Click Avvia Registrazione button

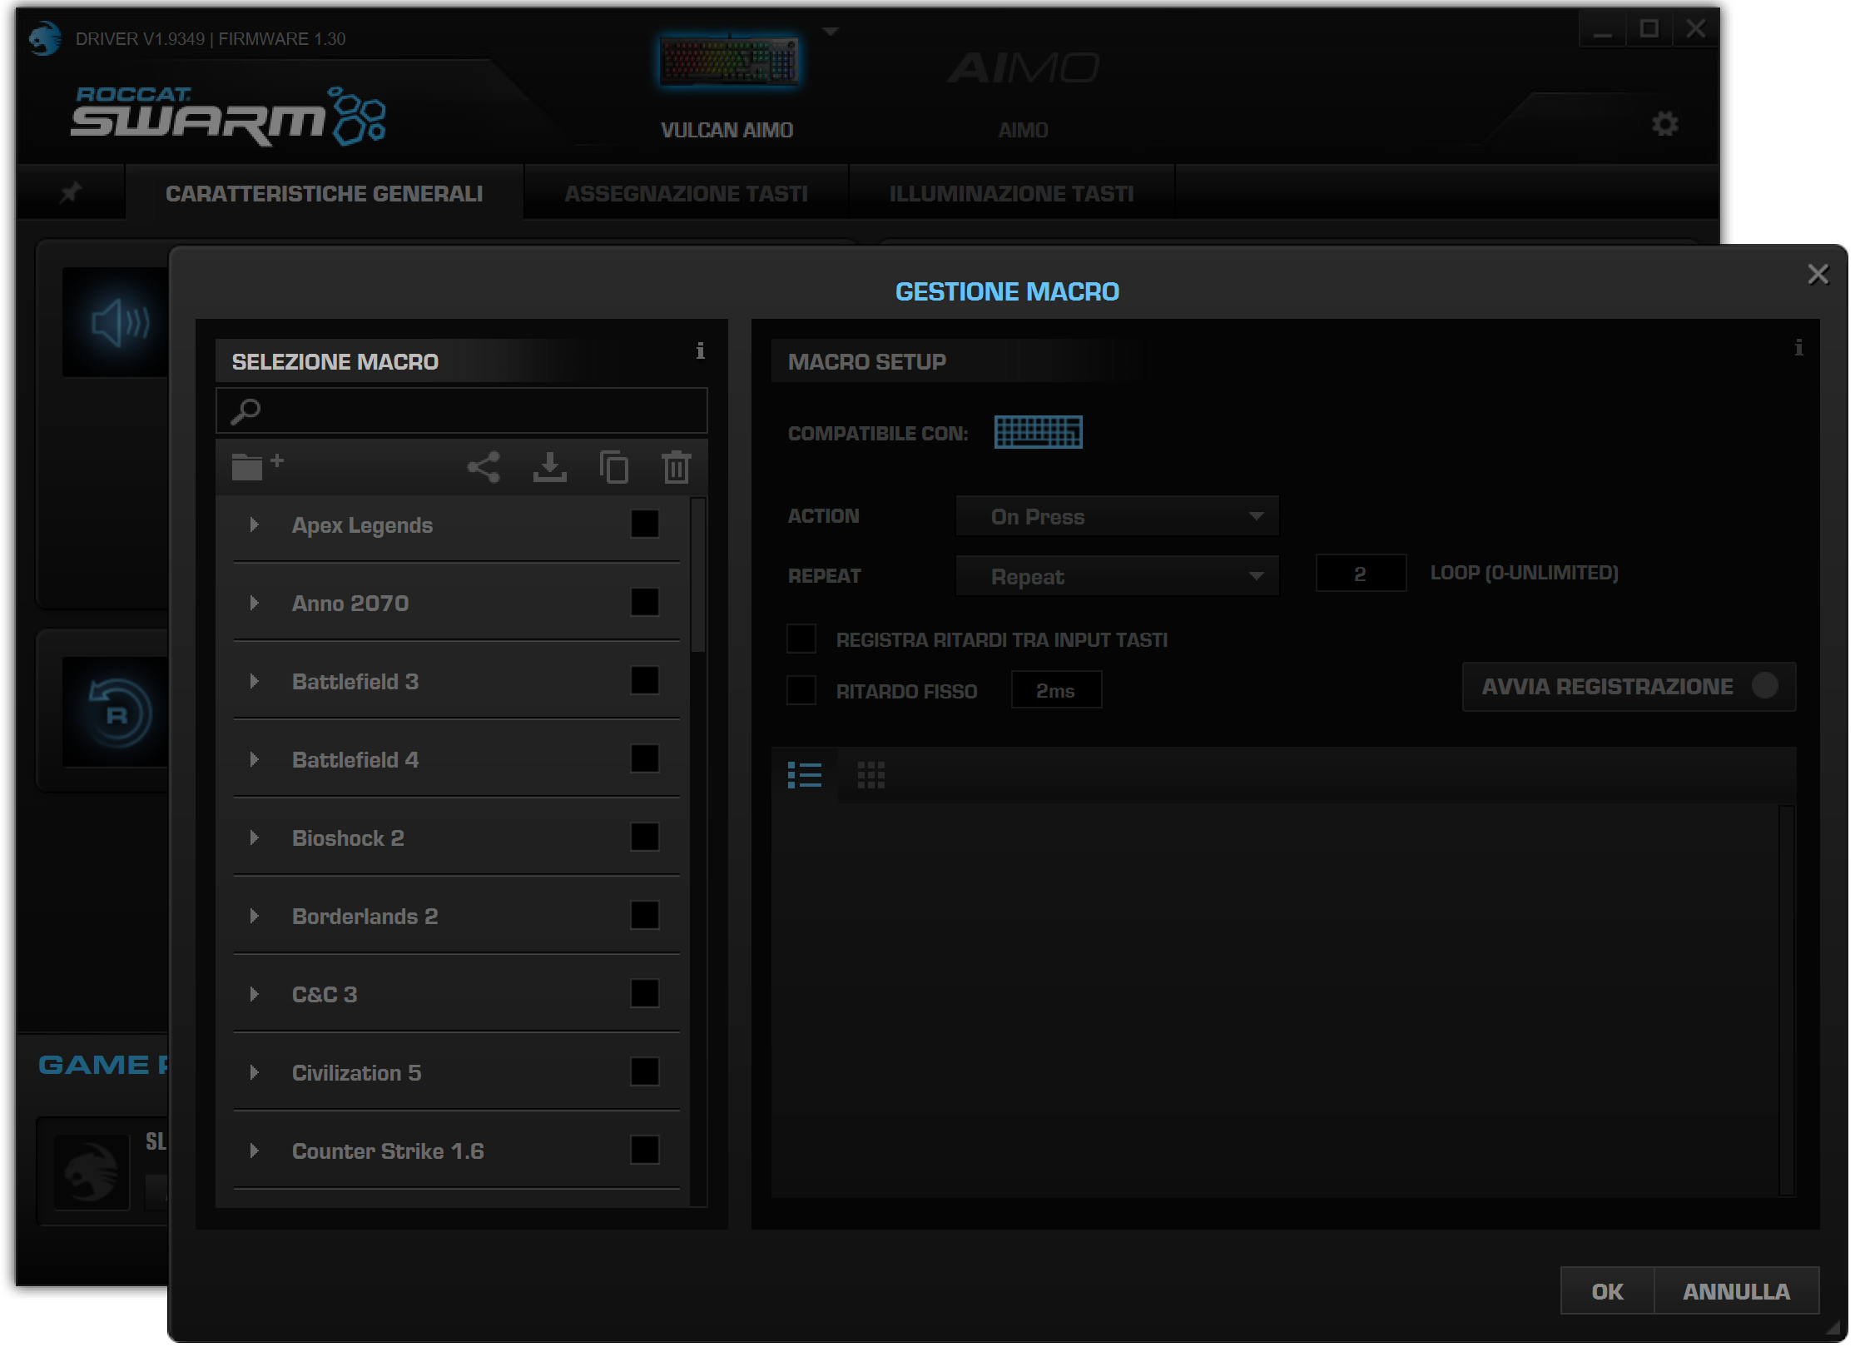[x=1629, y=687]
